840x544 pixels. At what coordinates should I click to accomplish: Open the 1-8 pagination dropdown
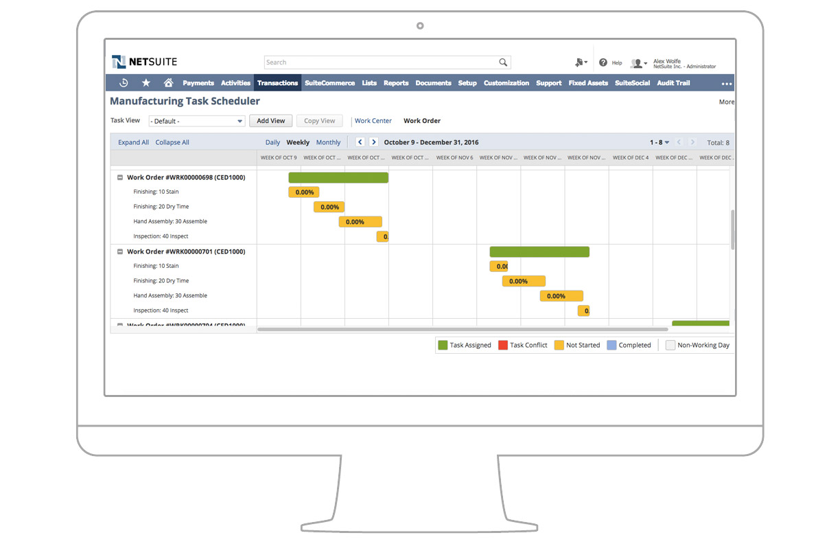657,142
